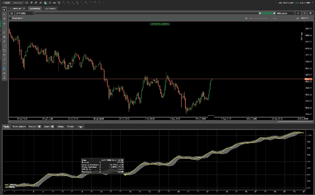Start backtesting with the play button
This screenshot has height=195, width=315.
coord(298,13)
